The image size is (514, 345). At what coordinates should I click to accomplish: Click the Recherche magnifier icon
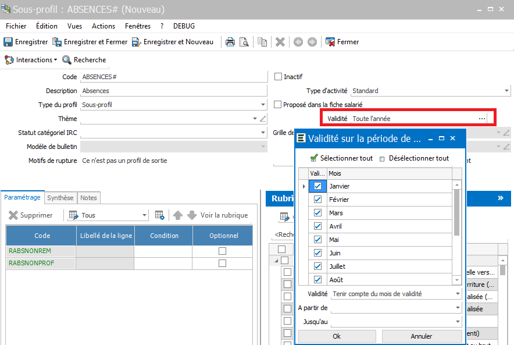click(x=67, y=60)
